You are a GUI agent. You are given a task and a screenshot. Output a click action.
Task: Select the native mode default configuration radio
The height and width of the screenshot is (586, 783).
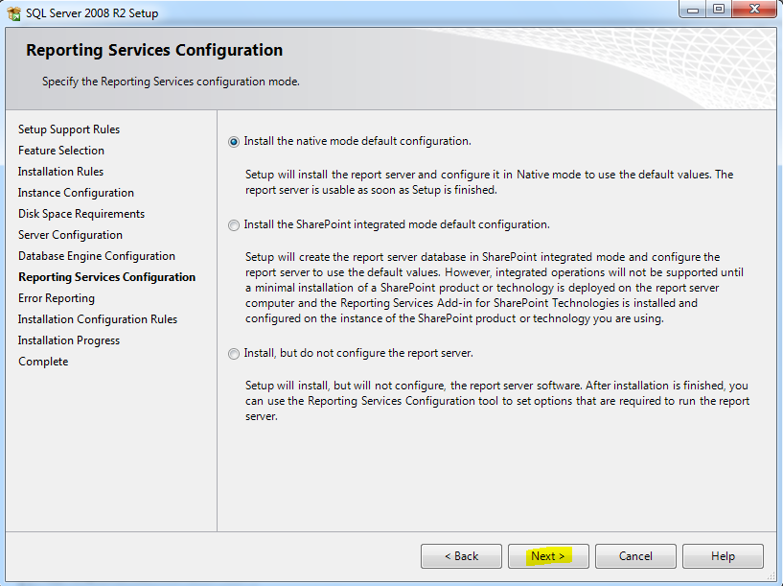pyautogui.click(x=234, y=142)
